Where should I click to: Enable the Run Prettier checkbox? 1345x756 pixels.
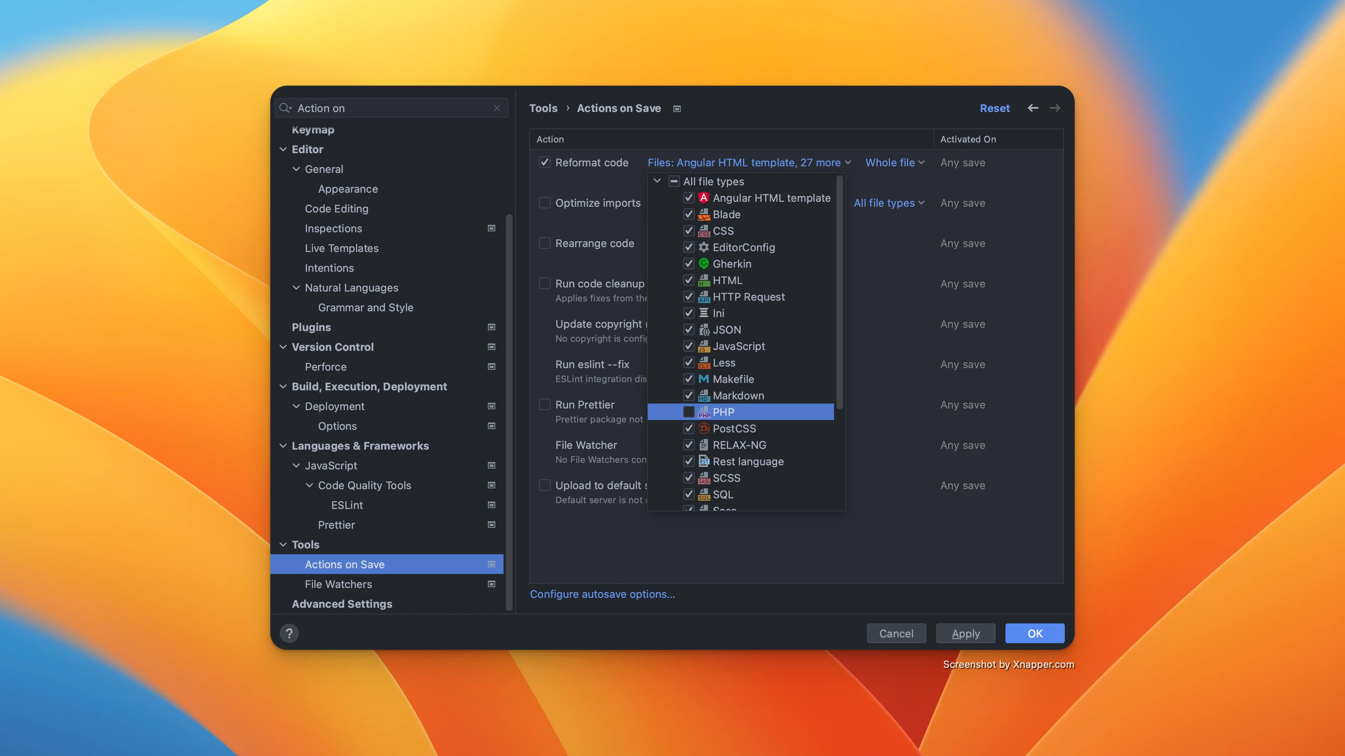tap(545, 404)
